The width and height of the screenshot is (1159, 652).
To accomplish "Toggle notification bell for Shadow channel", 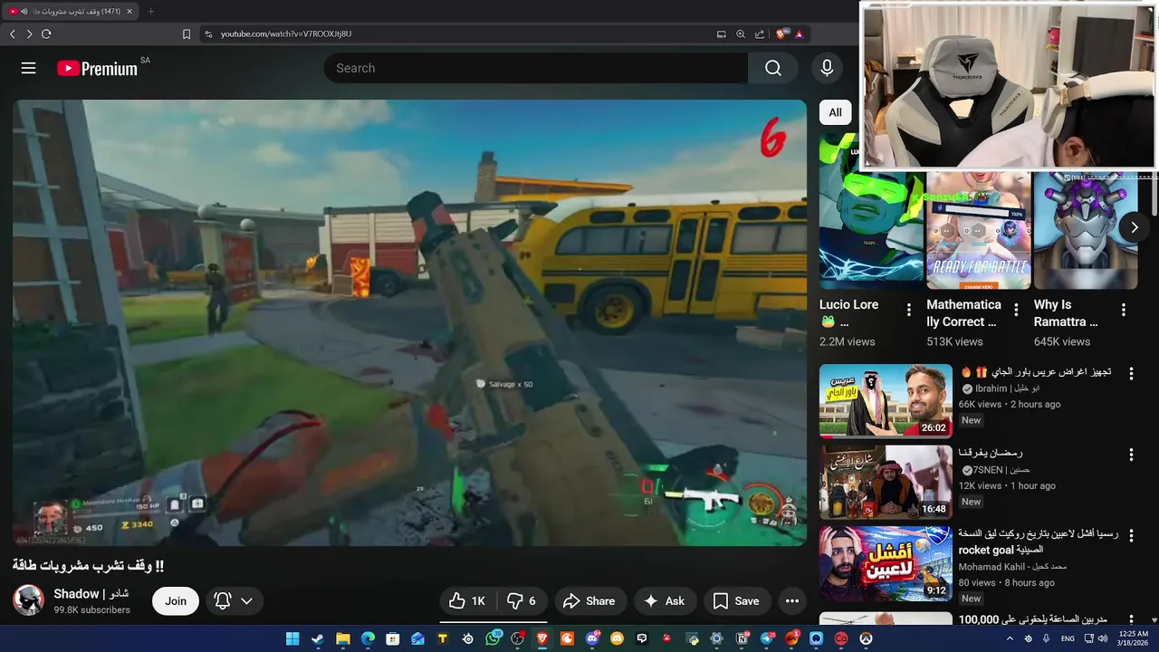I will 223,600.
